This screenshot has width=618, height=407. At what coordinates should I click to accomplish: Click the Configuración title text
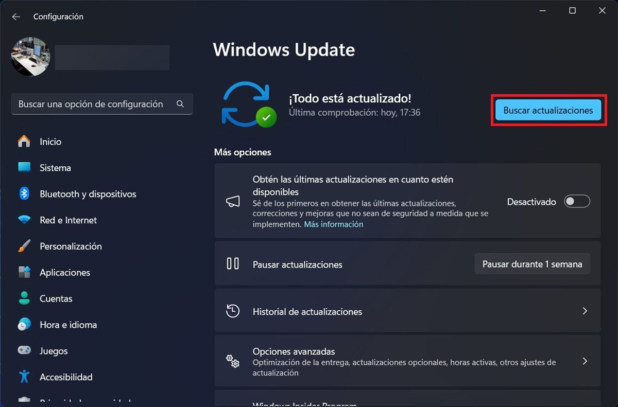click(58, 16)
